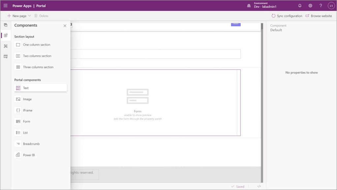Open the L1 account menu
337x190 pixels.
(x=331, y=6)
